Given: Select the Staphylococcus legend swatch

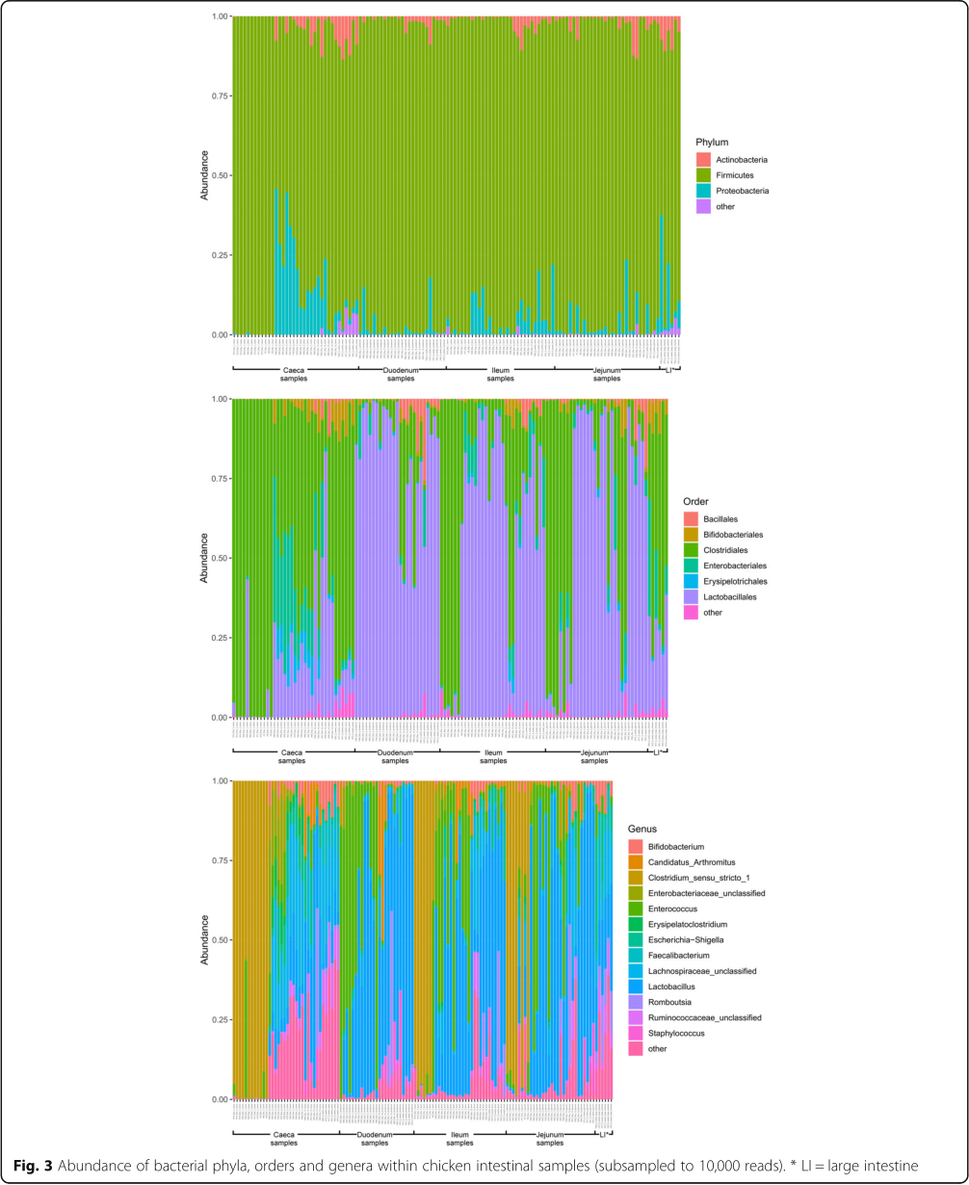Looking at the screenshot, I should point(636,1033).
